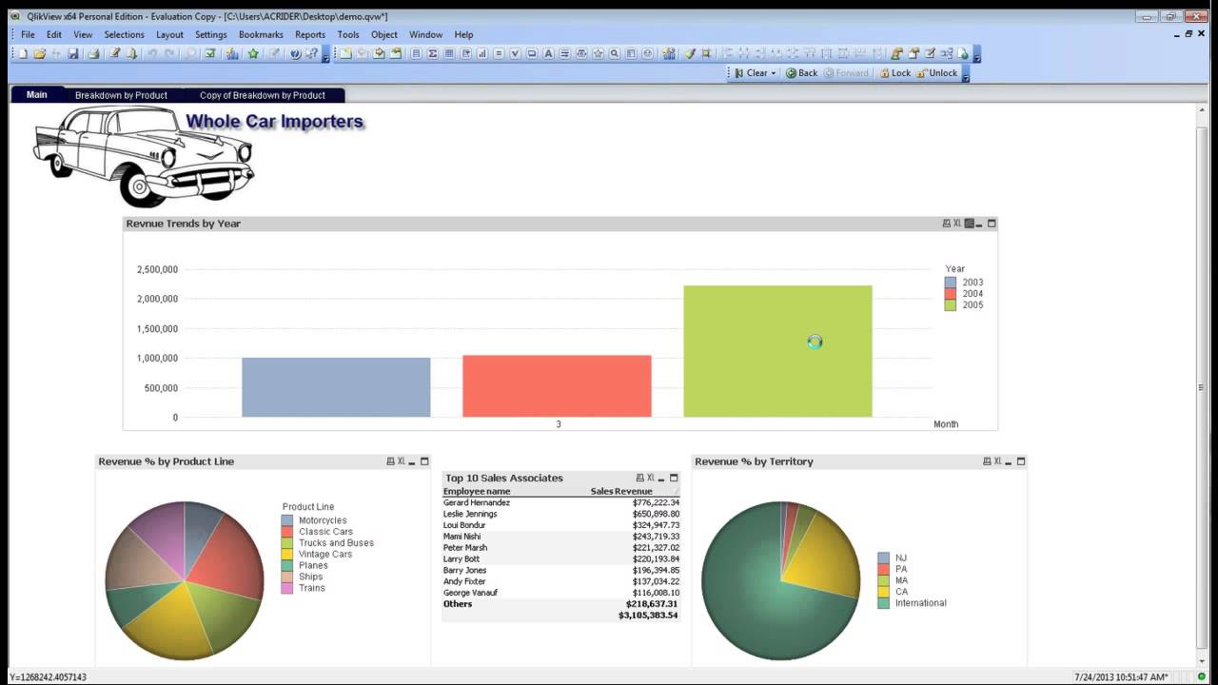Maximize the Top 10 Sales Associates table

[x=674, y=478]
